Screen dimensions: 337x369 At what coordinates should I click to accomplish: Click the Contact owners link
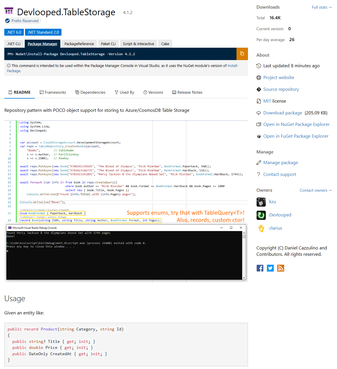click(x=316, y=190)
